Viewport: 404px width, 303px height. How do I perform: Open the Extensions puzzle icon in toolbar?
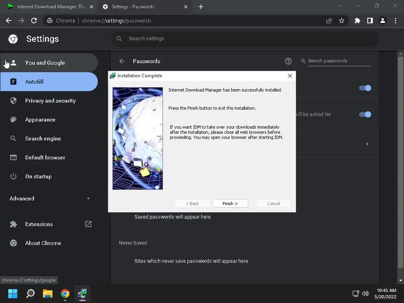tap(357, 21)
